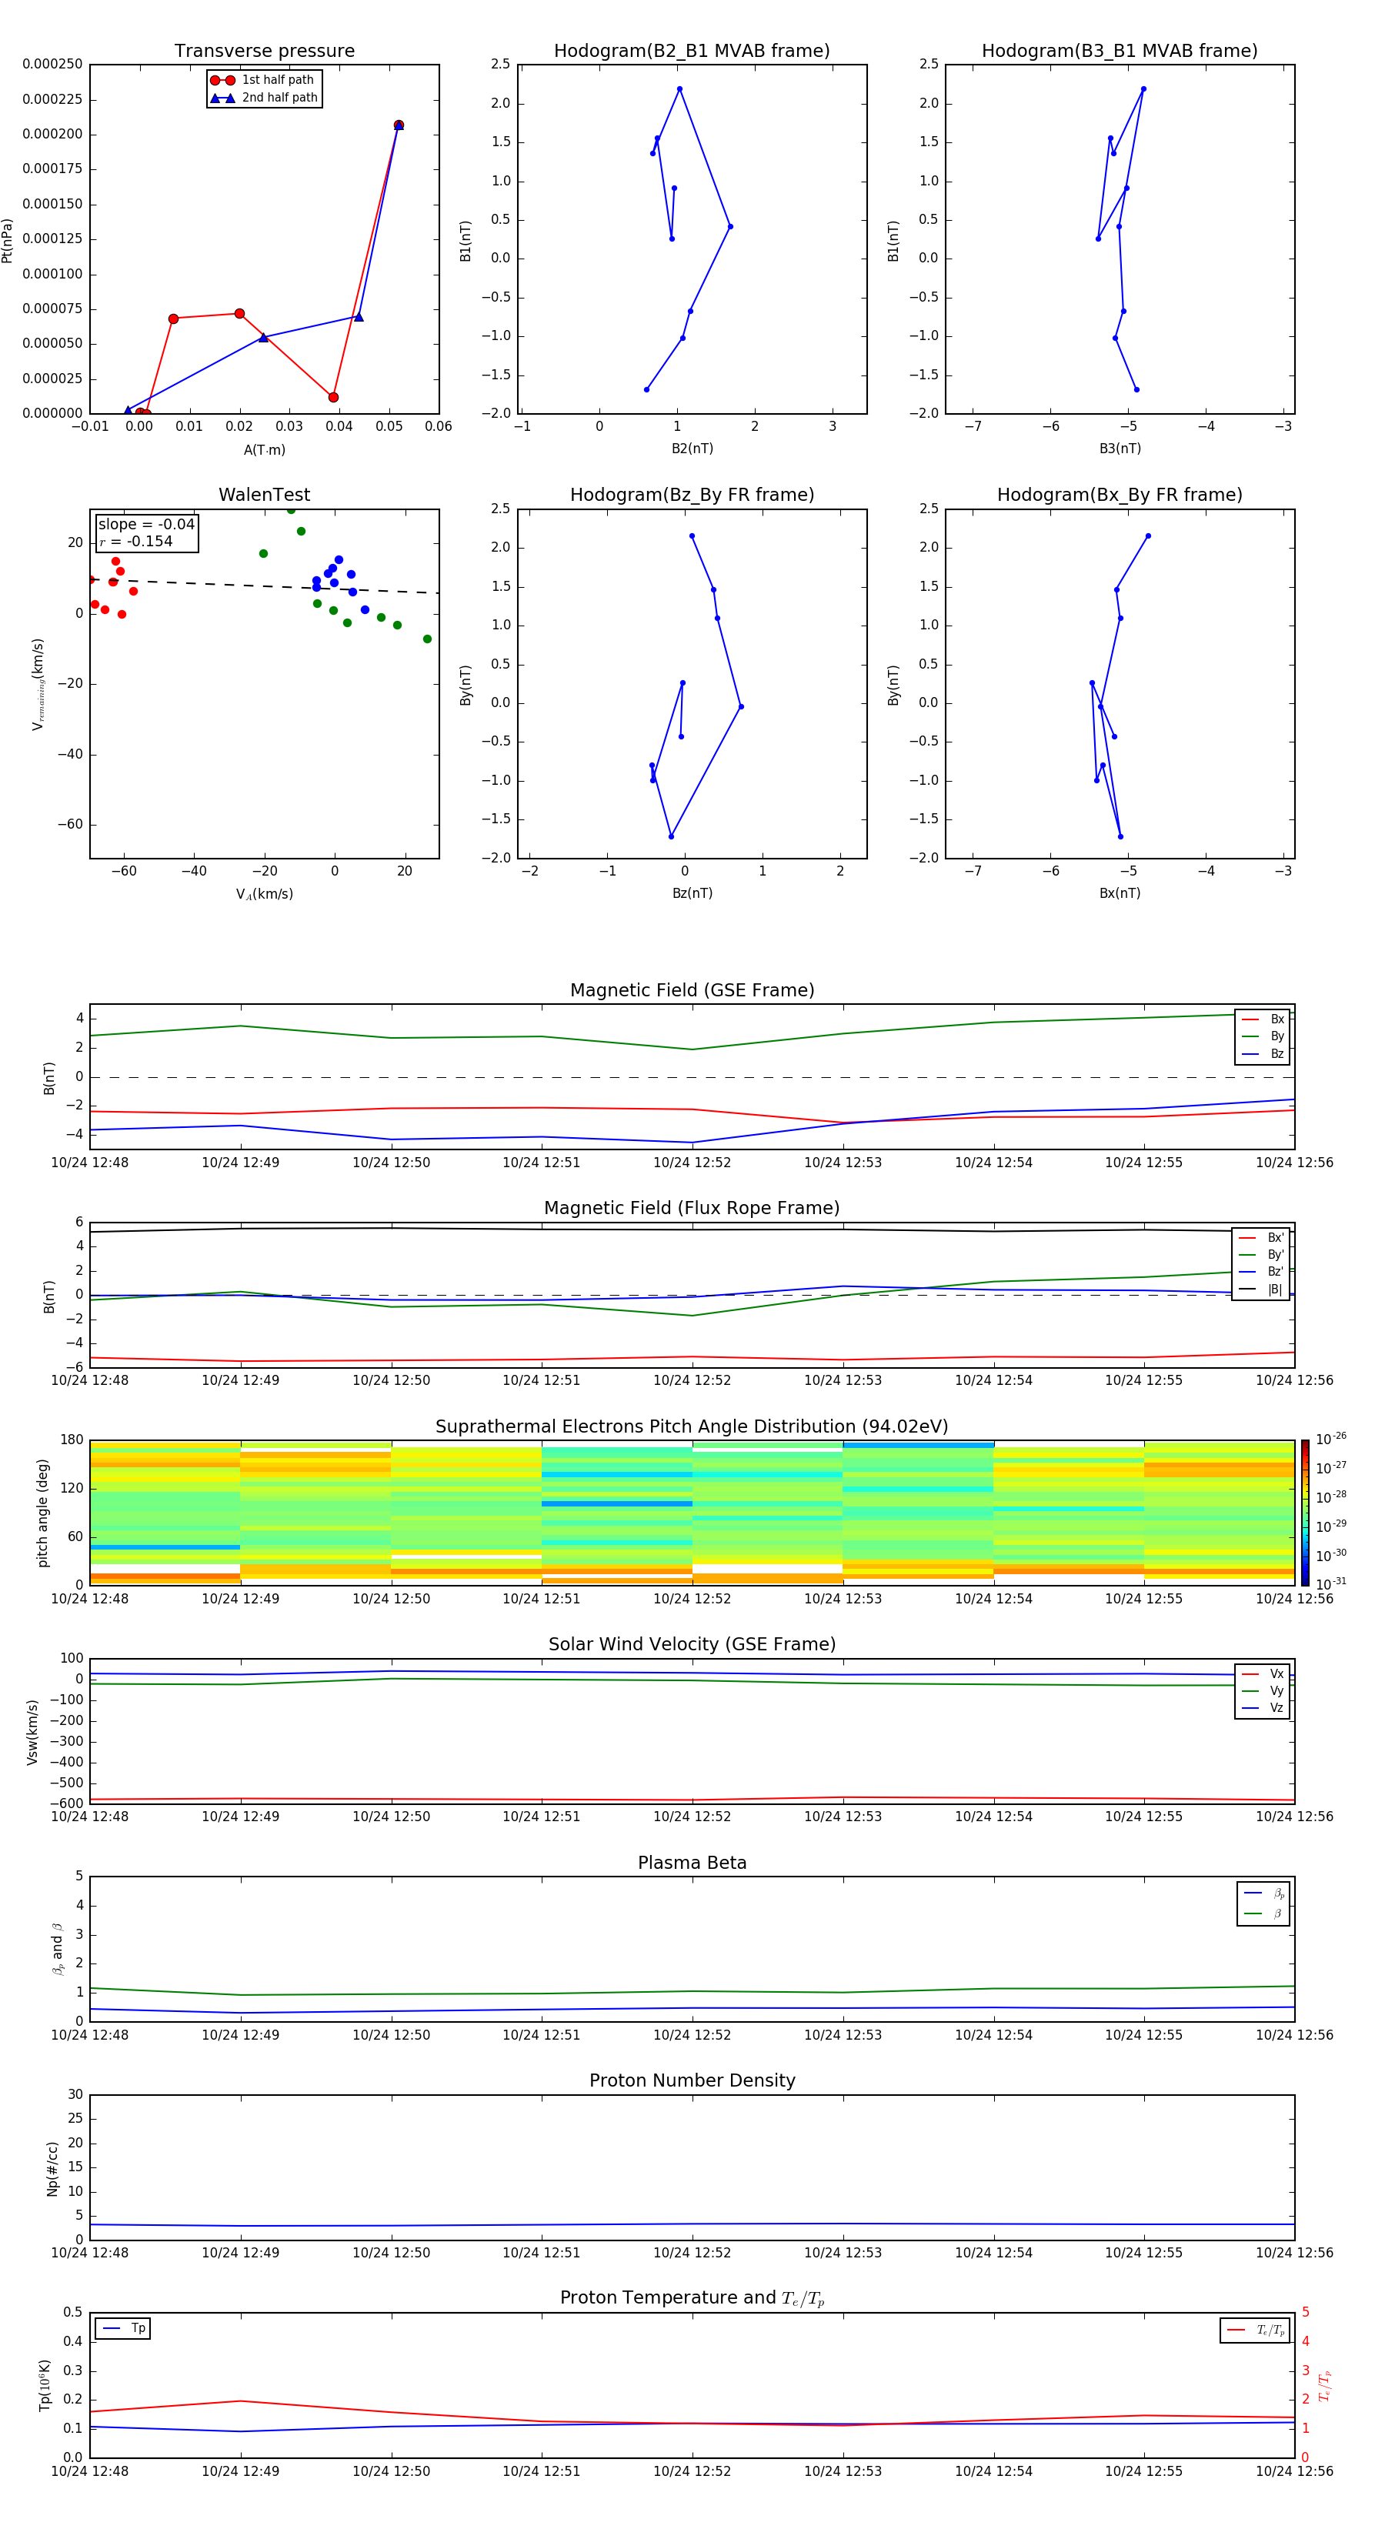Click the 'Magnetic Field (Flux Rope Frame)' title
The image size is (1385, 2539).
click(692, 1209)
